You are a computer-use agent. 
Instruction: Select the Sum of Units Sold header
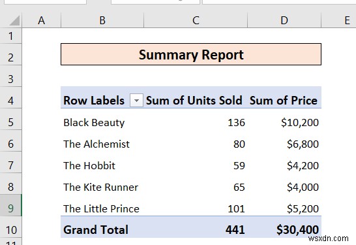tap(196, 97)
